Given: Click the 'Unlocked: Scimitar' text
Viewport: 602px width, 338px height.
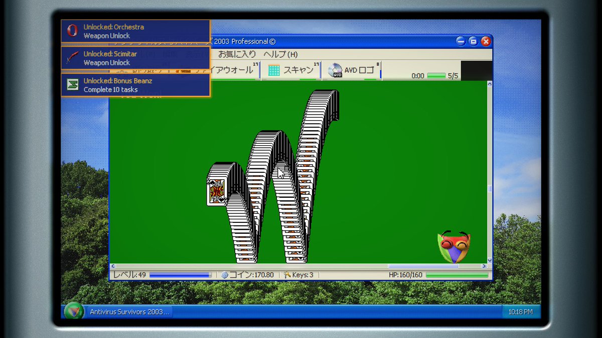Looking at the screenshot, I should click(110, 54).
